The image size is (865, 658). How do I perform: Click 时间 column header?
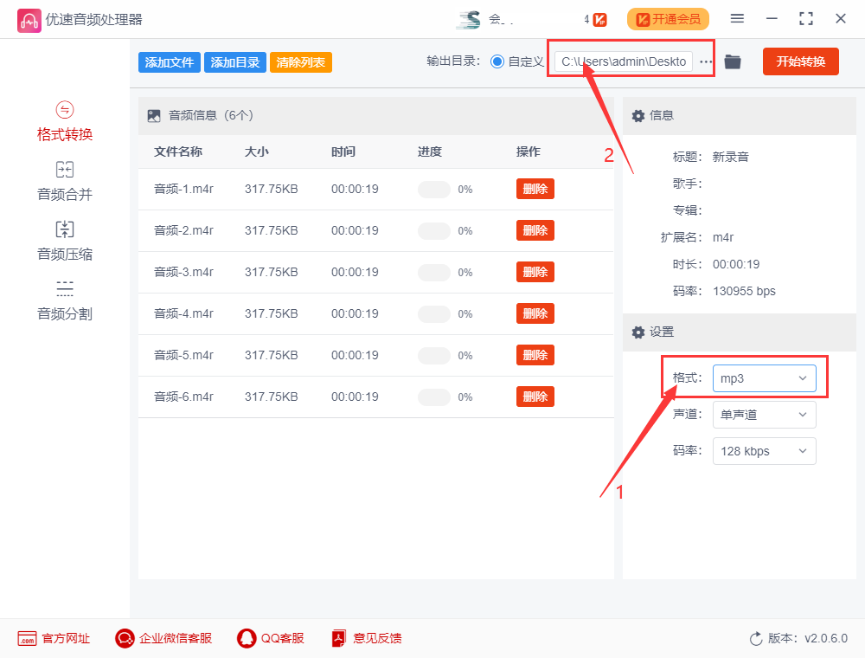tap(343, 152)
